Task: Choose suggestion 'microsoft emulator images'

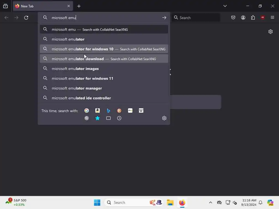Action: tap(104, 68)
